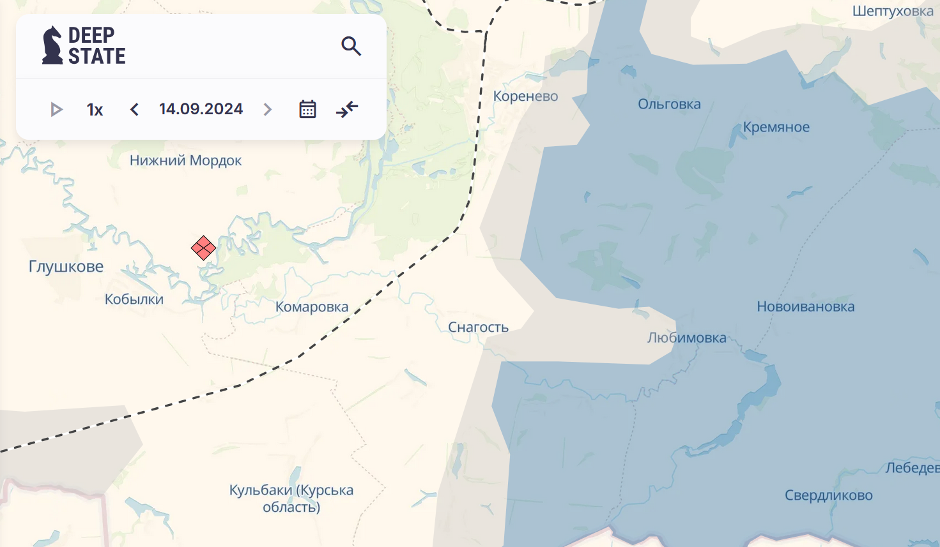Open the map search magnifier

[351, 46]
